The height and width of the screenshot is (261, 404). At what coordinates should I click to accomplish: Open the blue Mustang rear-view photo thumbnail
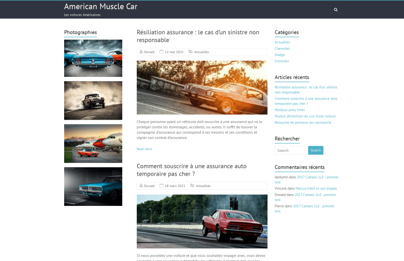click(x=93, y=58)
